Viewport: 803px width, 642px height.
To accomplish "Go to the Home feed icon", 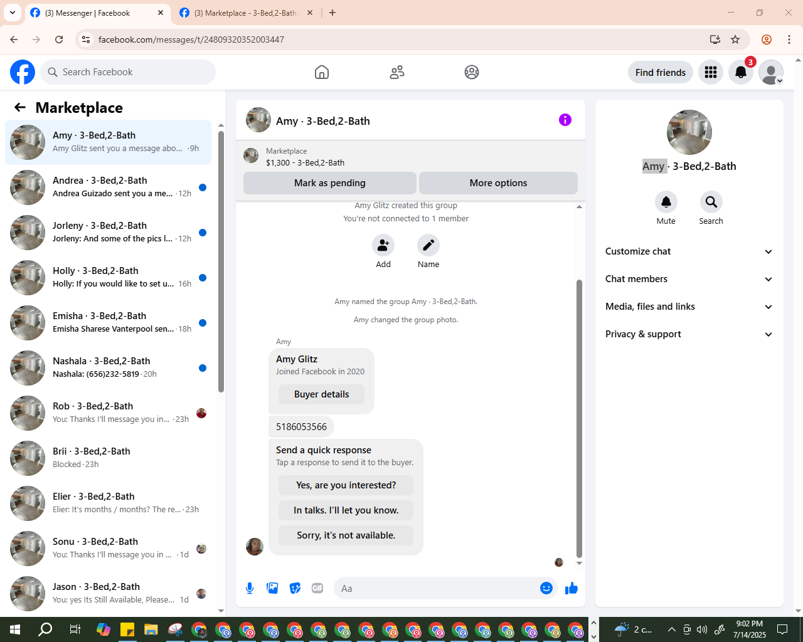I will pyautogui.click(x=322, y=72).
